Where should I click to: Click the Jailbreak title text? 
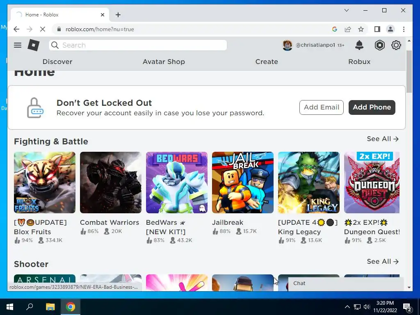[x=228, y=222]
